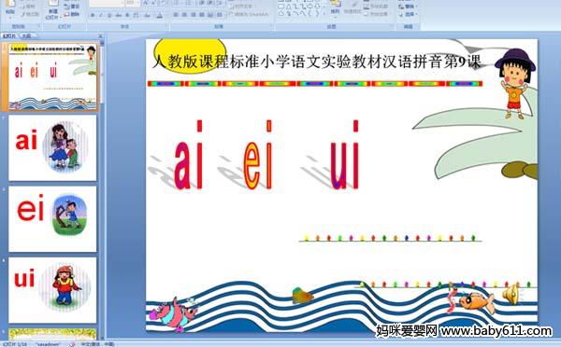Toggle align text left
This screenshot has width=561, height=347.
[176, 15]
